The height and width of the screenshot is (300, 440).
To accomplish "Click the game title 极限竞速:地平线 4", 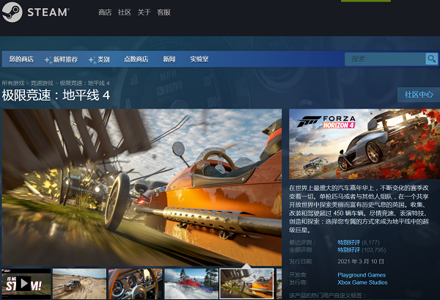I will coord(56,95).
